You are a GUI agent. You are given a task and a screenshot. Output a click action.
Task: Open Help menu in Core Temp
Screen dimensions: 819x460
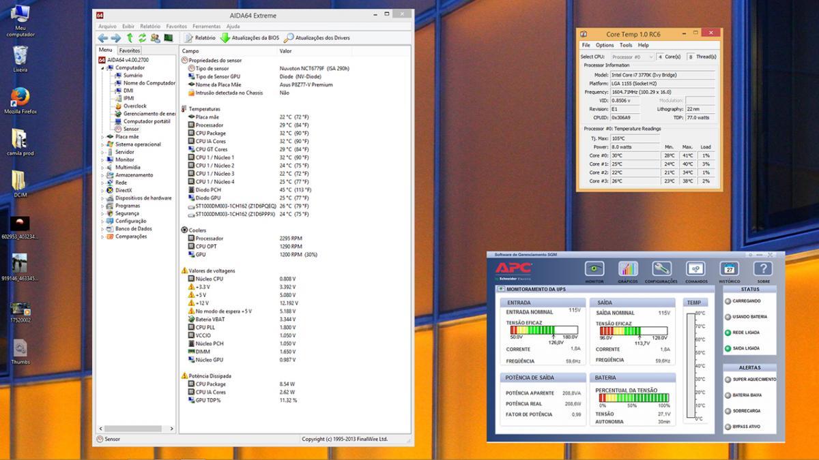[643, 45]
